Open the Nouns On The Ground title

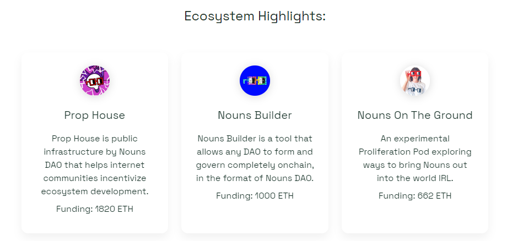(x=415, y=115)
